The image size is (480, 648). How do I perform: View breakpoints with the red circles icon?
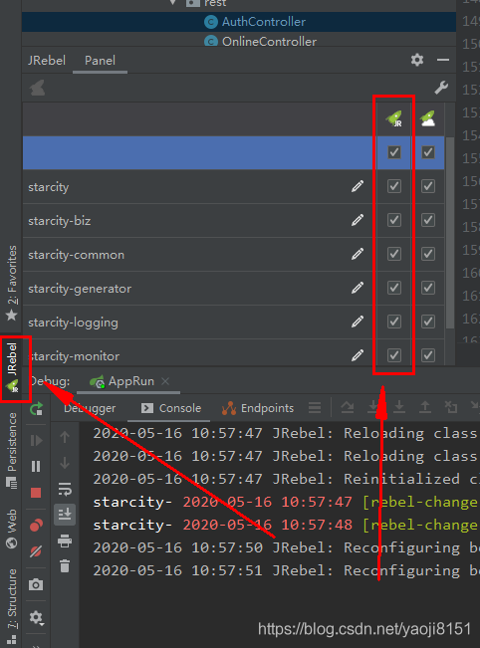[x=36, y=525]
